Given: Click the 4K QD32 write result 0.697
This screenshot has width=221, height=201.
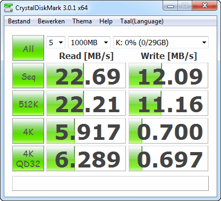Looking at the screenshot, I should (168, 158).
